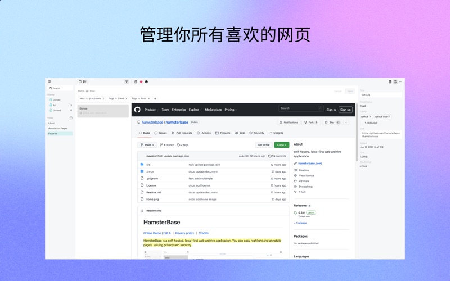Open the All library item
This screenshot has height=281, width=450.
tap(60, 105)
